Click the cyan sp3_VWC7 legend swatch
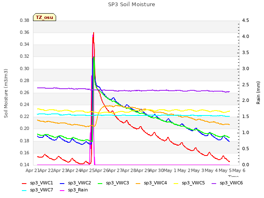The width and height of the screenshot is (264, 198). tap(24, 191)
